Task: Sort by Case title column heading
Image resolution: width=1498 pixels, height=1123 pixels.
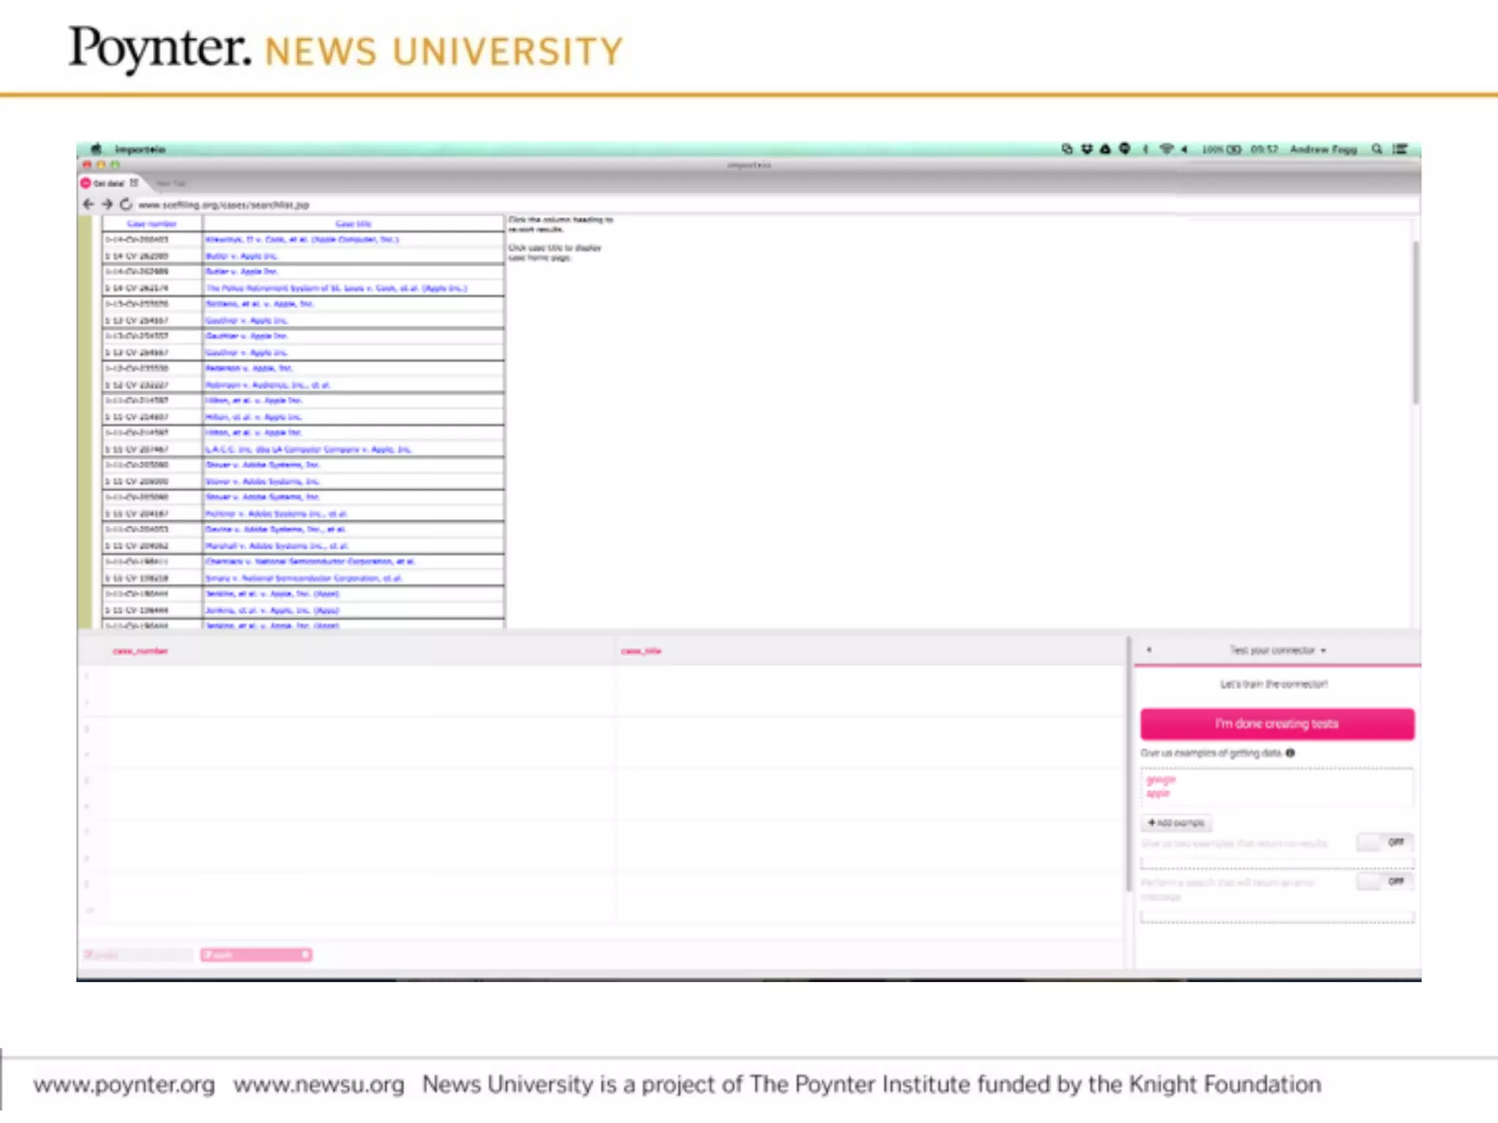Action: tap(353, 224)
